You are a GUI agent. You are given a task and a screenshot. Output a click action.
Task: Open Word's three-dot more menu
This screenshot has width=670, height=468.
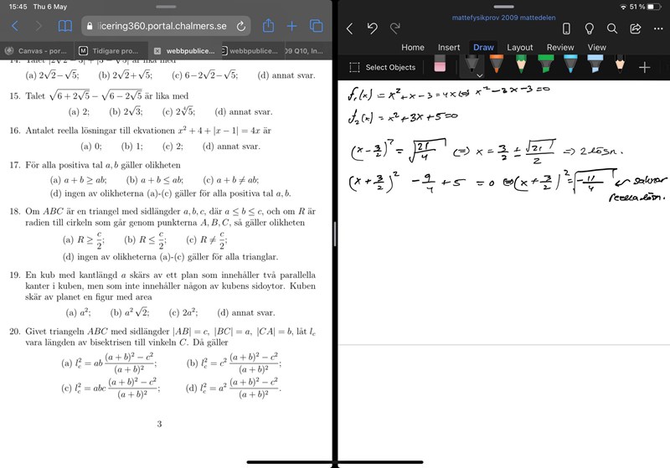(x=657, y=28)
